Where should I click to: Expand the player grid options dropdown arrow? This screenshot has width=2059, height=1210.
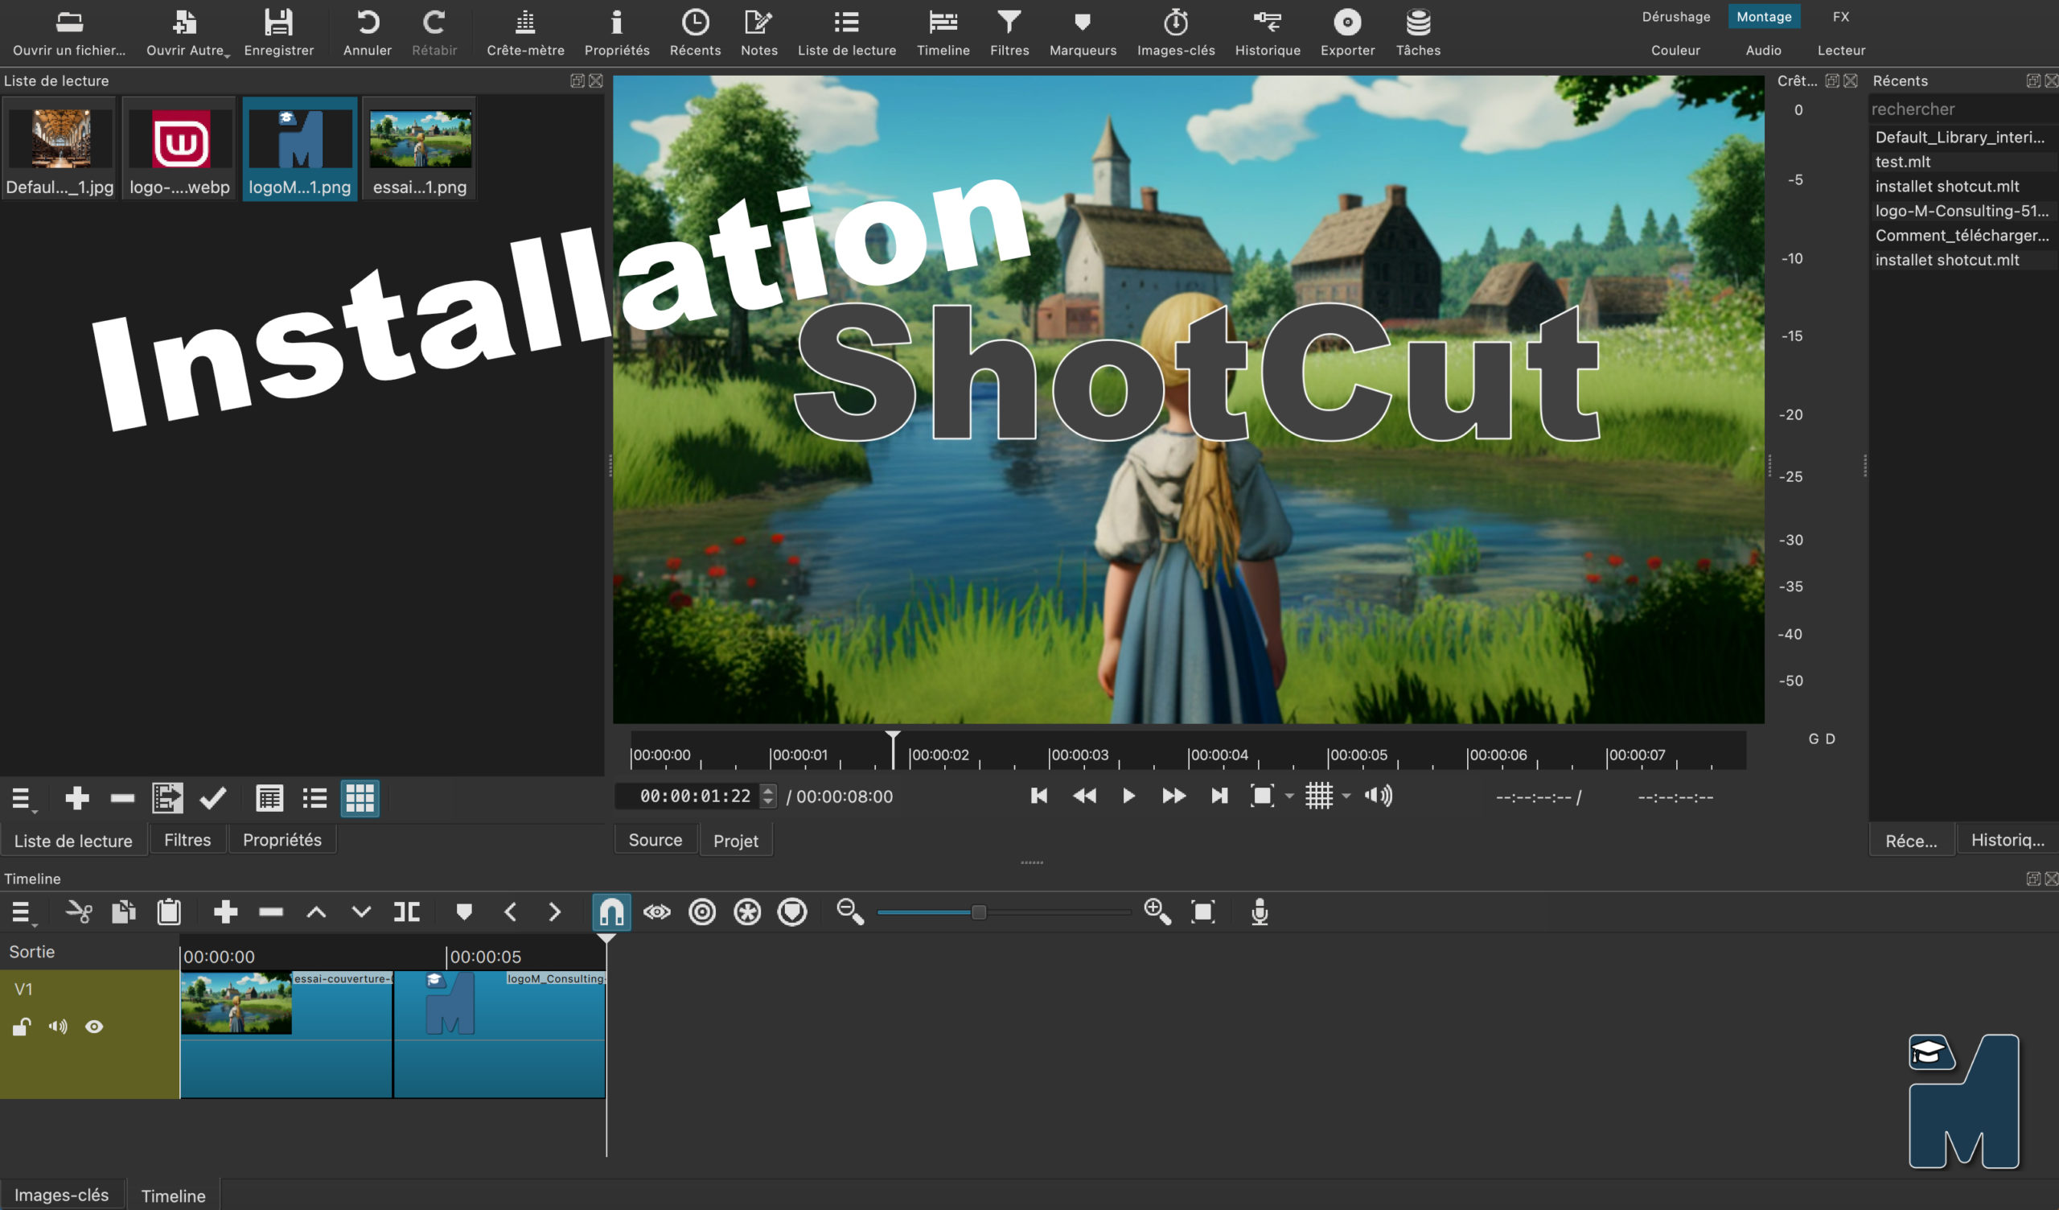click(1346, 796)
